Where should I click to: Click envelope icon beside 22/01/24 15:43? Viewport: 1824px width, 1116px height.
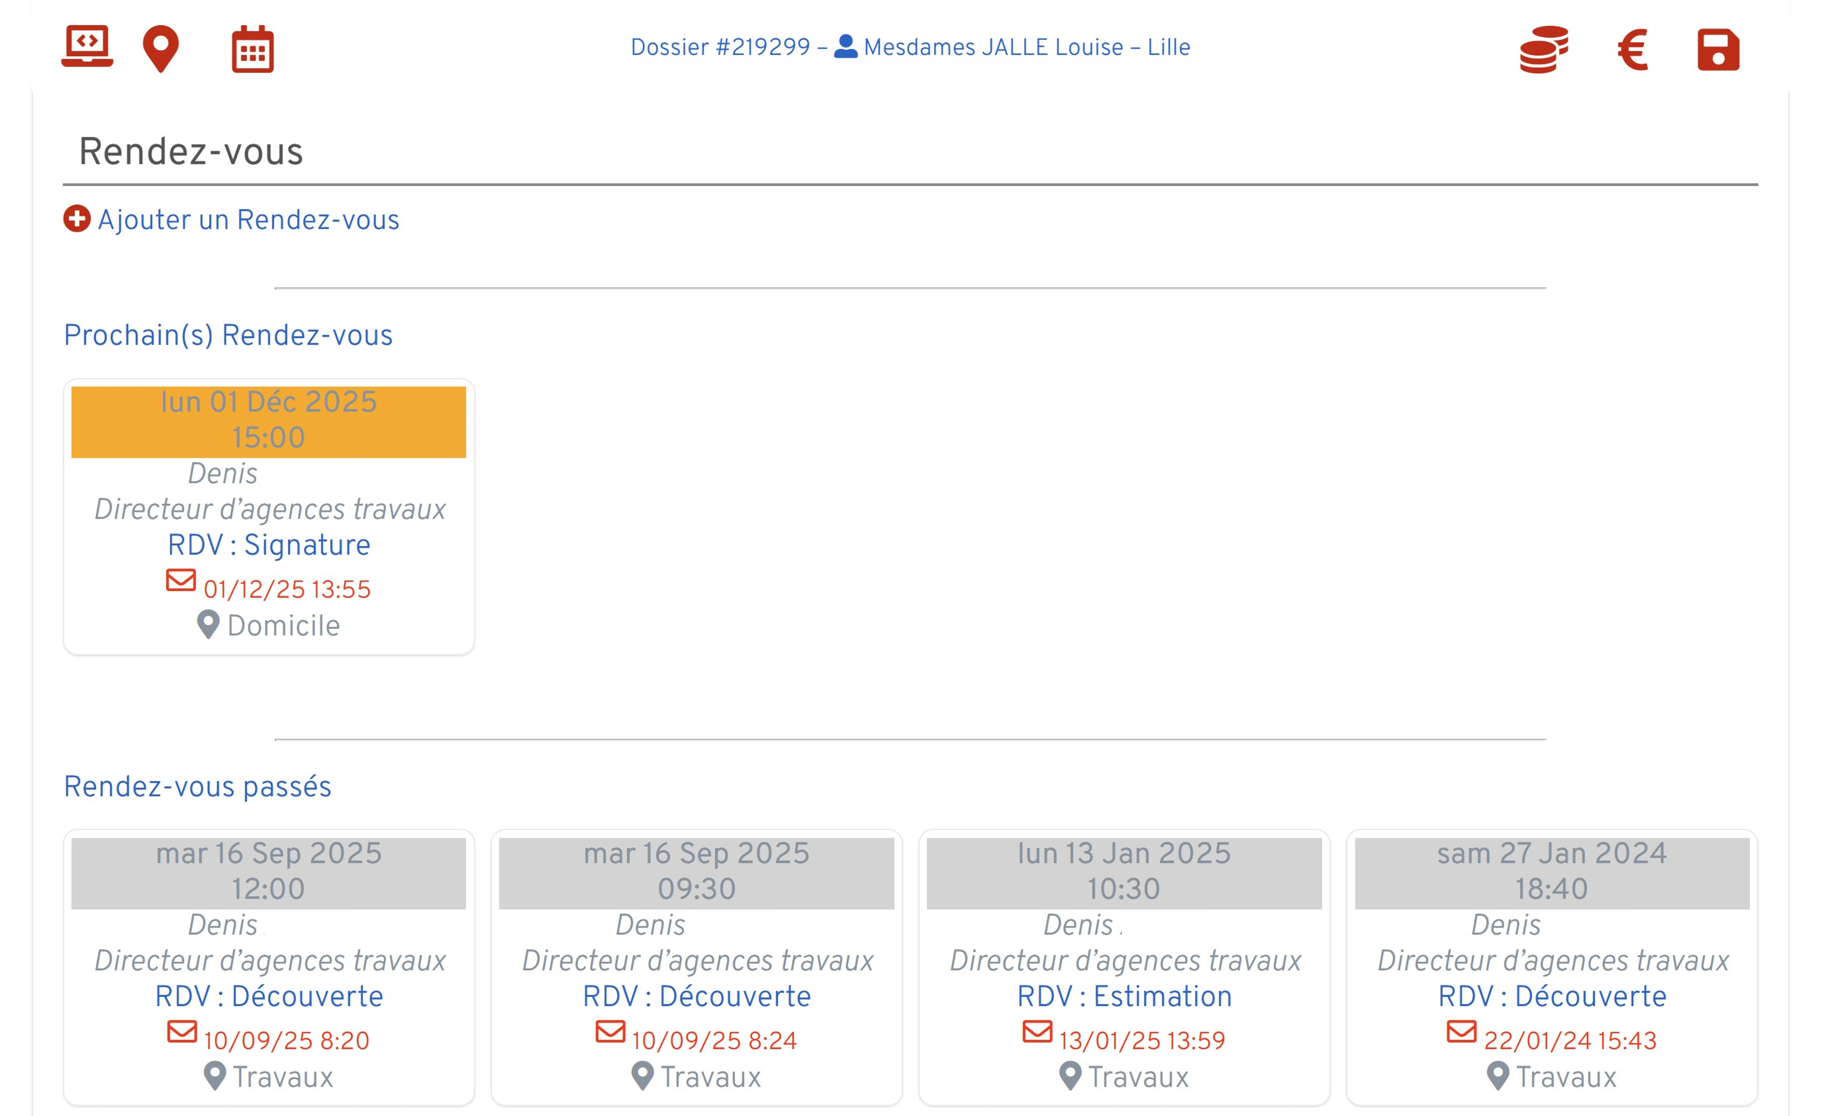click(x=1461, y=1031)
